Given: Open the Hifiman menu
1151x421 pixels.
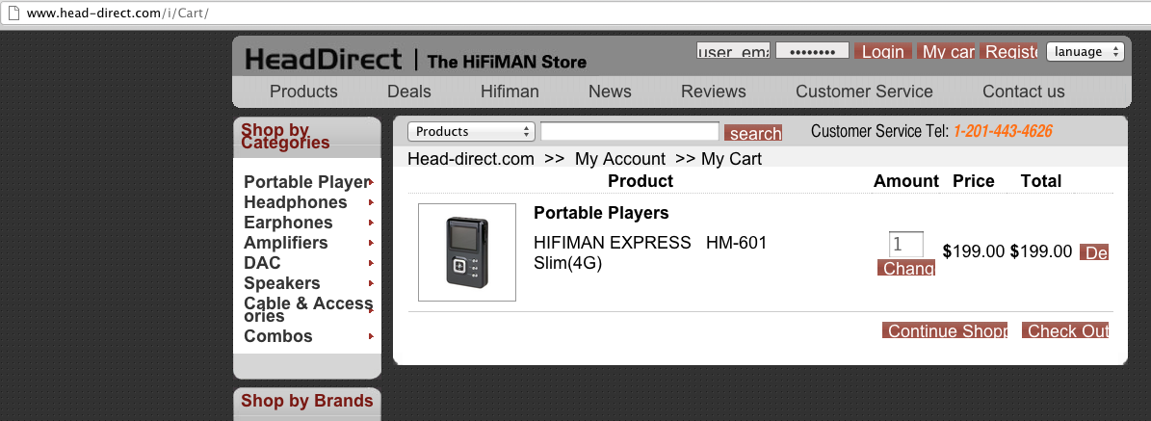Looking at the screenshot, I should click(x=510, y=92).
